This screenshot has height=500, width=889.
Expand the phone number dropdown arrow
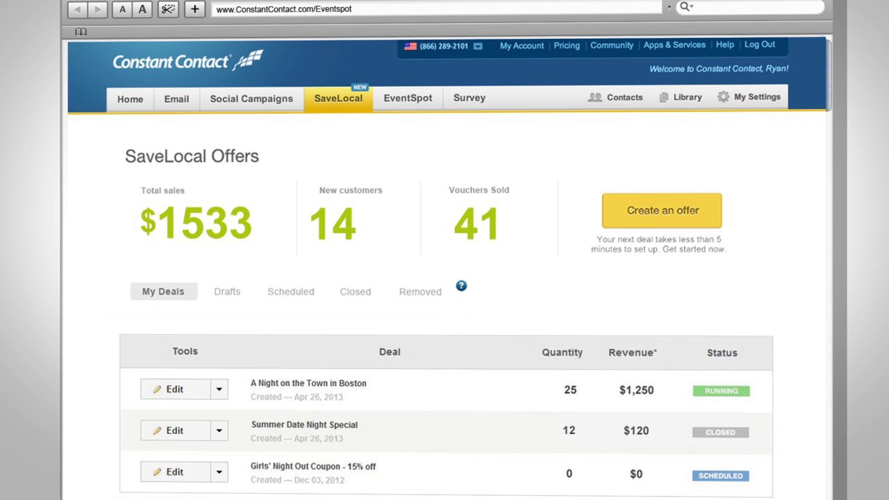click(x=478, y=47)
